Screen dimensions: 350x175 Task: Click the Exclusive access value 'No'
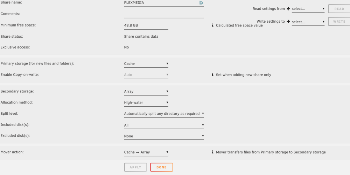pyautogui.click(x=126, y=47)
